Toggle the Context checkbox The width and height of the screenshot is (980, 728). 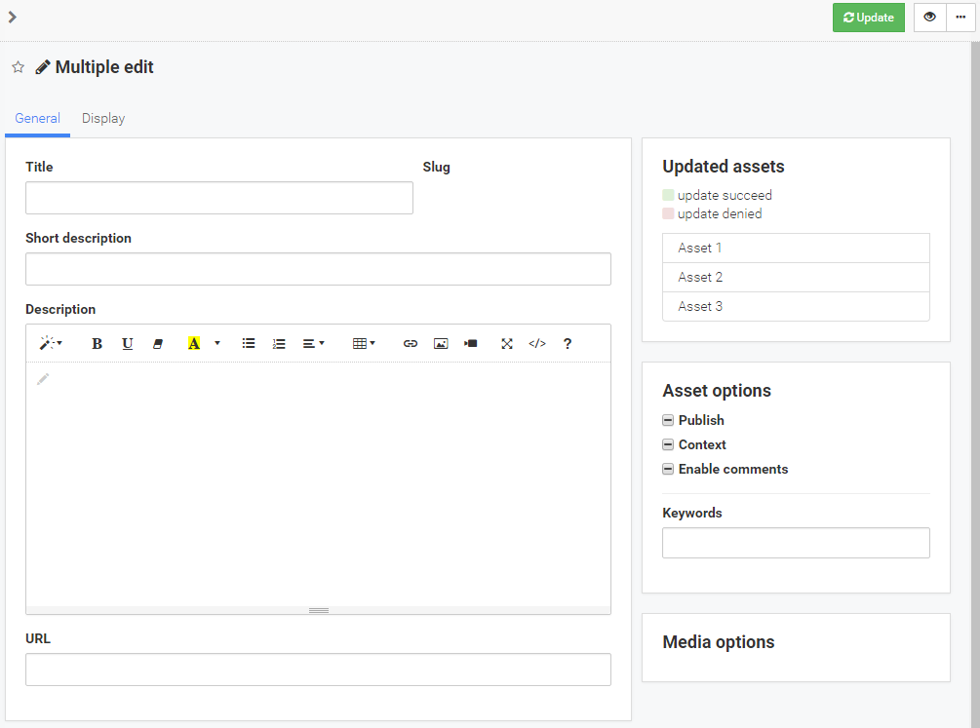click(668, 444)
